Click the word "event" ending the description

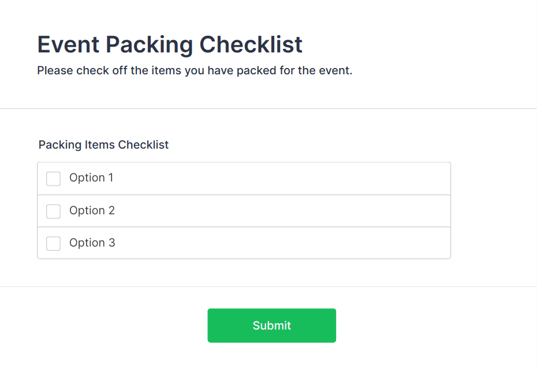336,71
